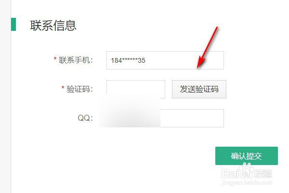Click the 联系手机 phone number input field
The width and height of the screenshot is (289, 193).
click(x=165, y=60)
